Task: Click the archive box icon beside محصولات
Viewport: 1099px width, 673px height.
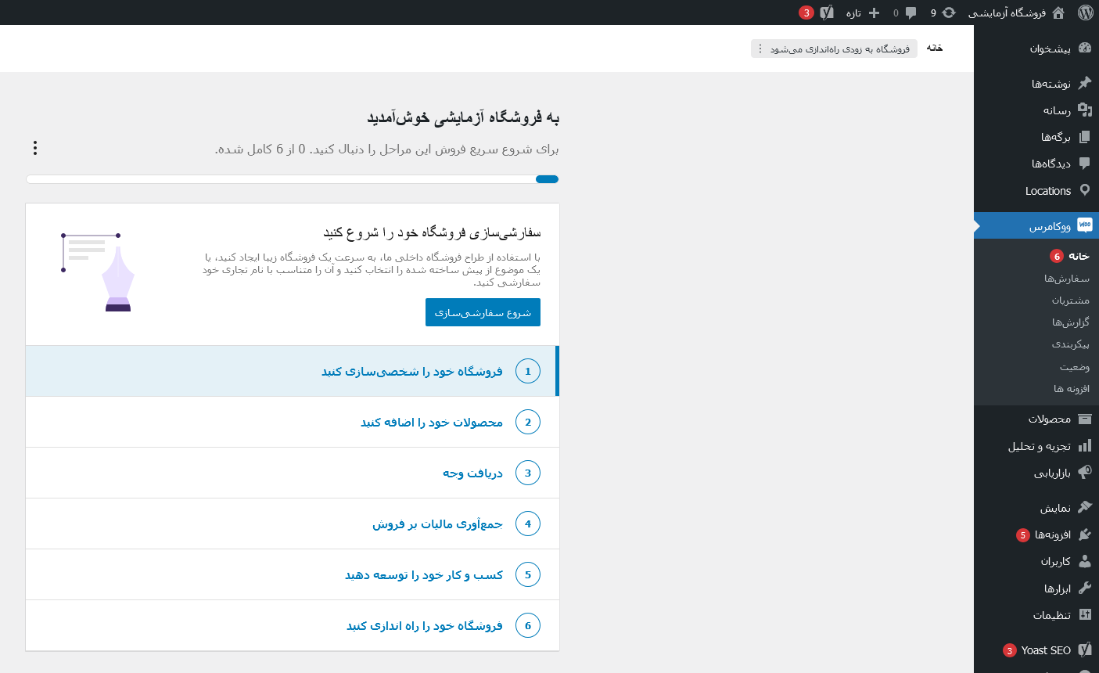Action: click(x=1084, y=419)
